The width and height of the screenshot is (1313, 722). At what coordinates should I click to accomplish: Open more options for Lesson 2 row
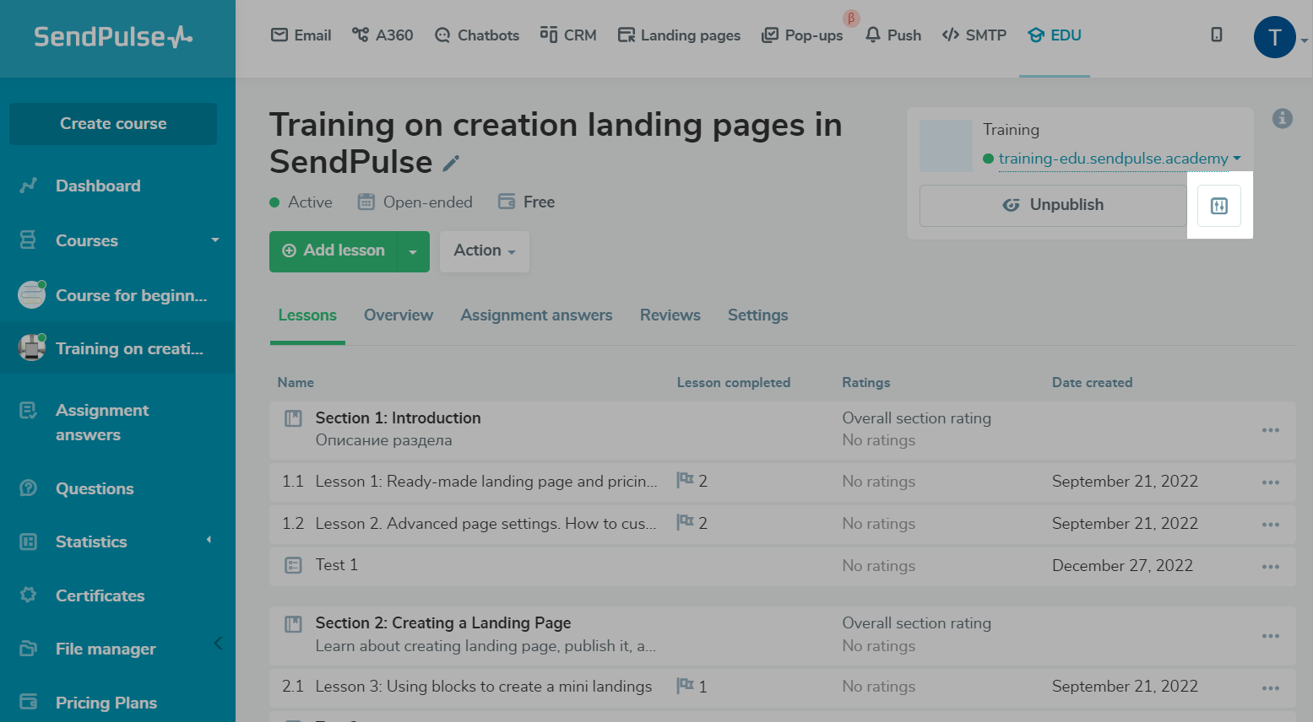coord(1271,525)
